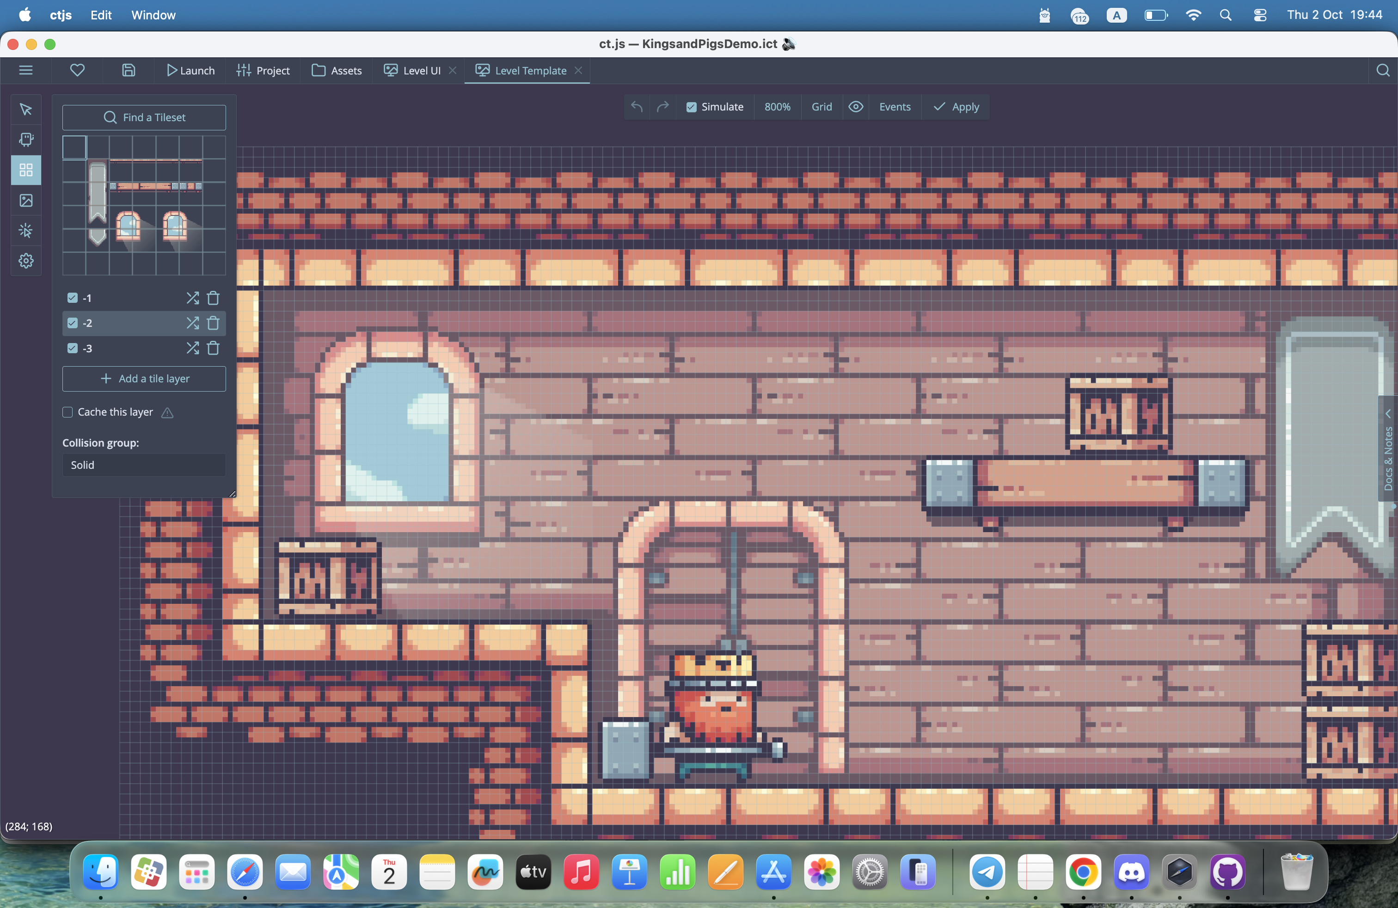Image resolution: width=1398 pixels, height=908 pixels.
Task: Open the Assets tab
Action: pos(337,70)
